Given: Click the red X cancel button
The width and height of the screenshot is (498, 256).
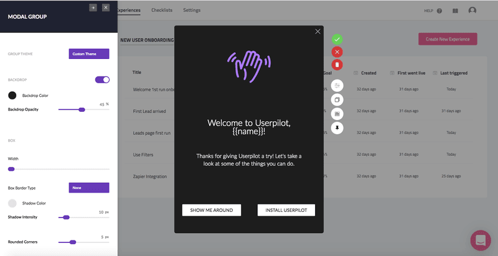Looking at the screenshot, I should click(337, 52).
